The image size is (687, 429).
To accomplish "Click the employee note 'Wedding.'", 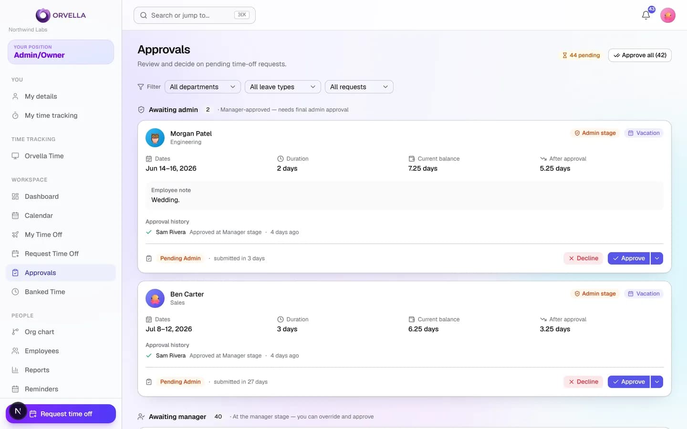I will [x=166, y=200].
